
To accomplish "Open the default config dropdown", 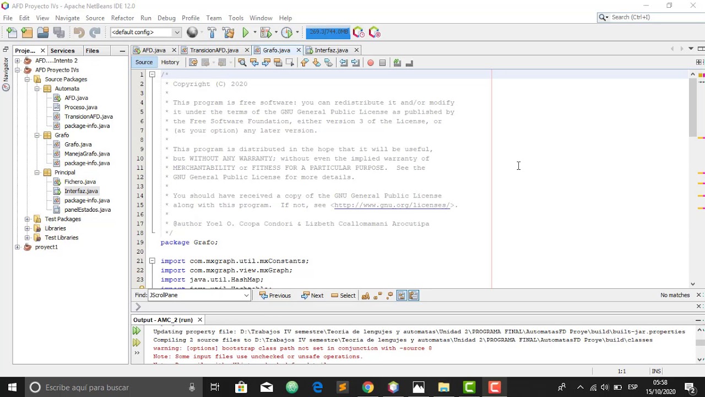I will pos(146,33).
